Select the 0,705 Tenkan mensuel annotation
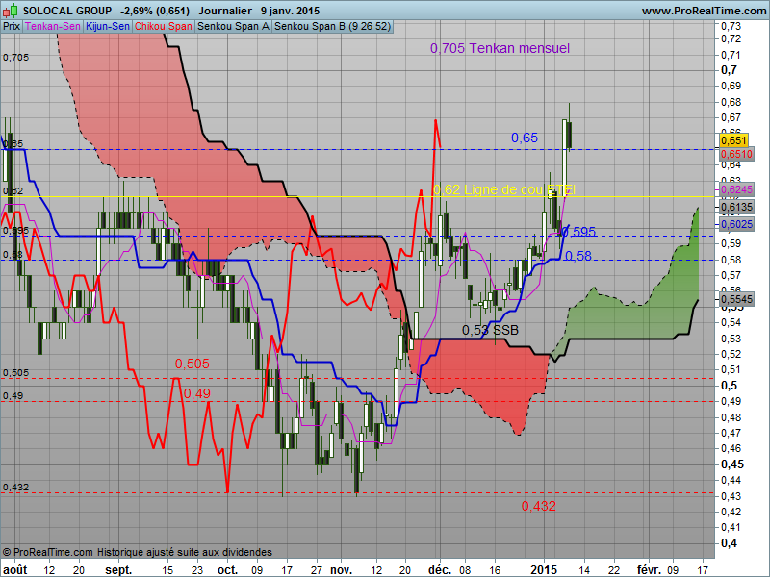 (x=500, y=47)
